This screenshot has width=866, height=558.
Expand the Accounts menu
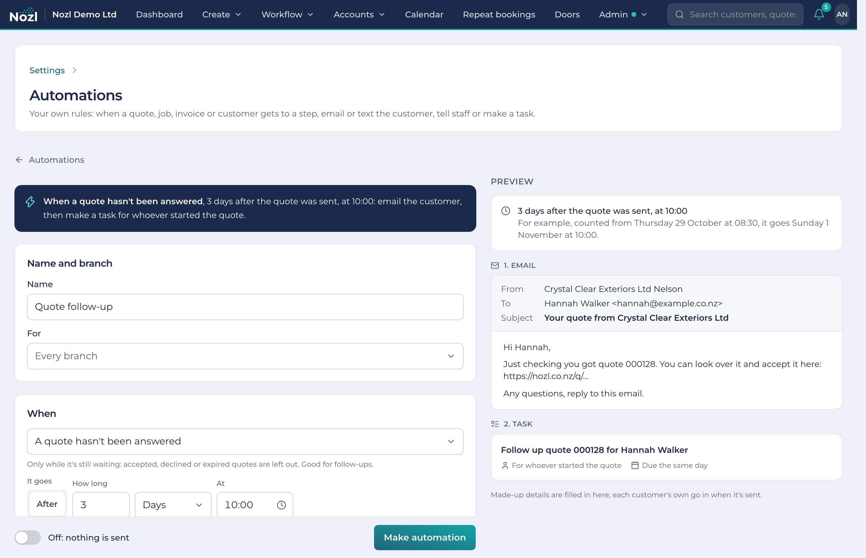pos(359,14)
